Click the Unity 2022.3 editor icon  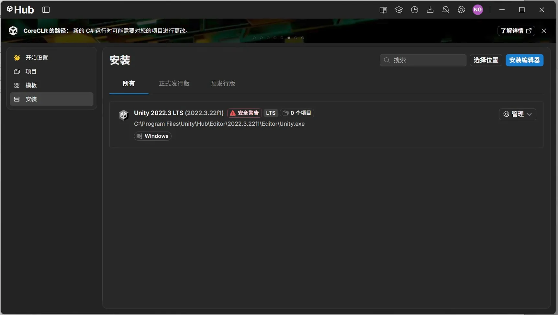123,115
